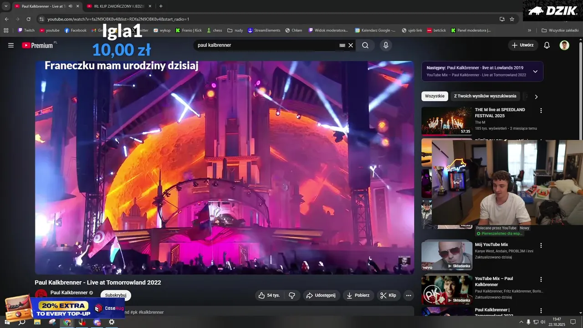
Task: Open File Explorer from taskbar
Action: (x=37, y=322)
